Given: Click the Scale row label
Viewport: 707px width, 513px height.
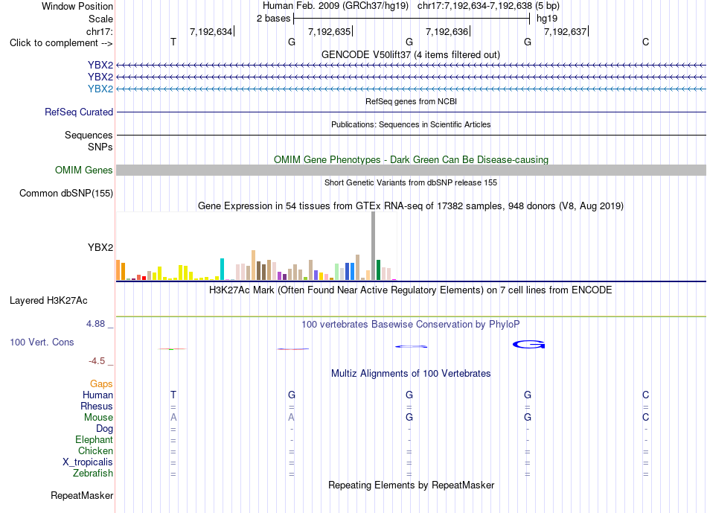Looking at the screenshot, I should pos(100,19).
